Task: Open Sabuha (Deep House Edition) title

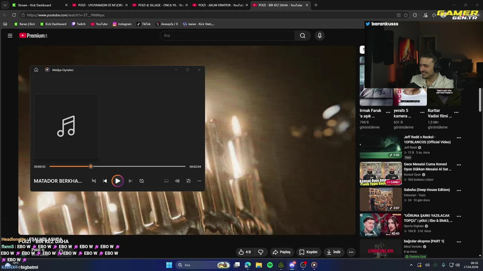Action: [427, 190]
